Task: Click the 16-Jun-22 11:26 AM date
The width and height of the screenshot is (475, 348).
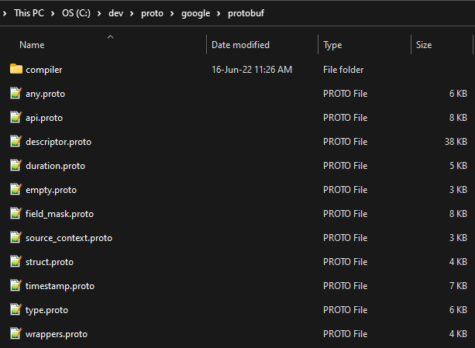Action: (x=252, y=70)
